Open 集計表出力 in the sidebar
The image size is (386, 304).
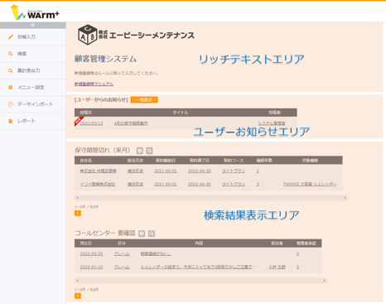(x=33, y=70)
